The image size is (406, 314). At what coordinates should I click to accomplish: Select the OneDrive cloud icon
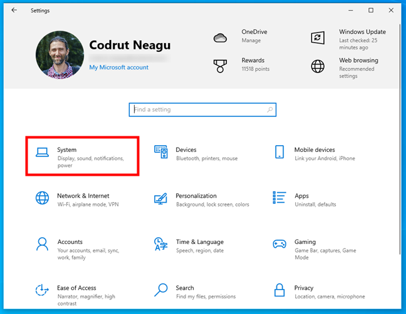(220, 38)
